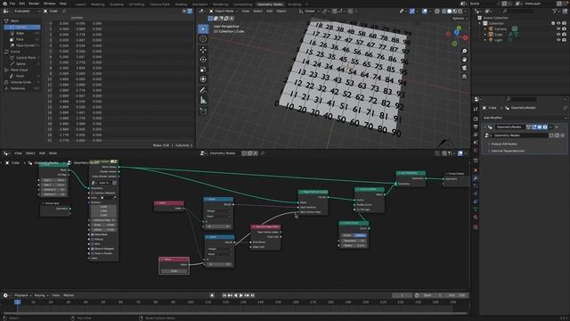Image resolution: width=570 pixels, height=321 pixels.
Task: Toggle Fill Caps checkbox on Curve to Mesh node
Action: tap(358, 210)
